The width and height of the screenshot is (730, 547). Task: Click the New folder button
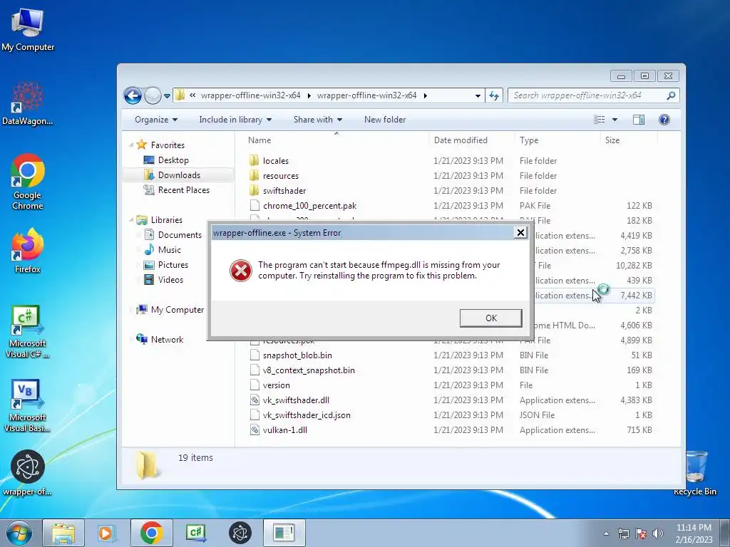point(384,120)
